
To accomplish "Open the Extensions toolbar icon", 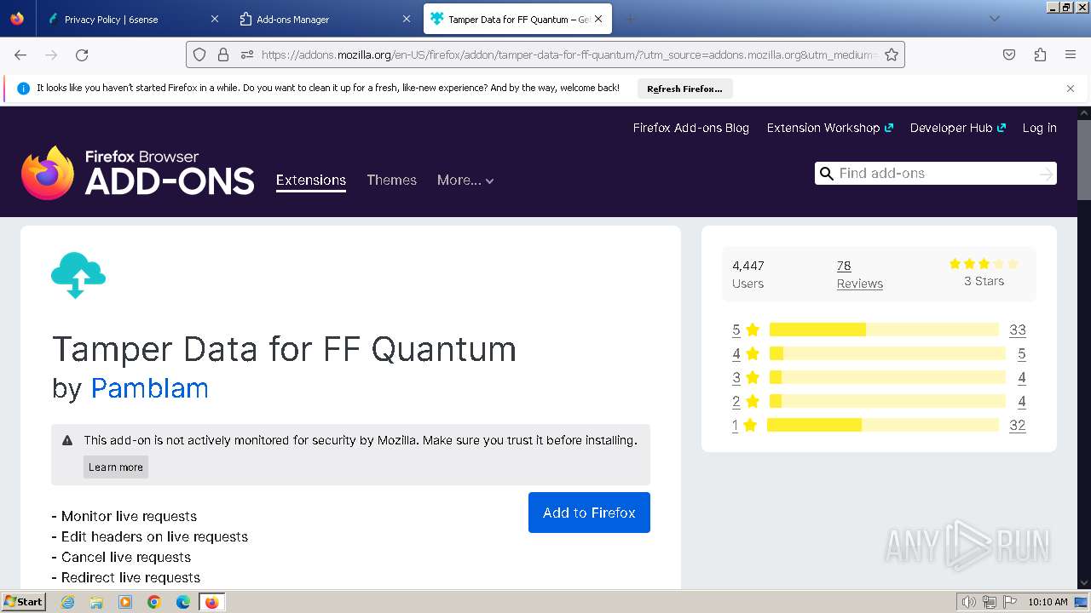I will click(x=1040, y=54).
